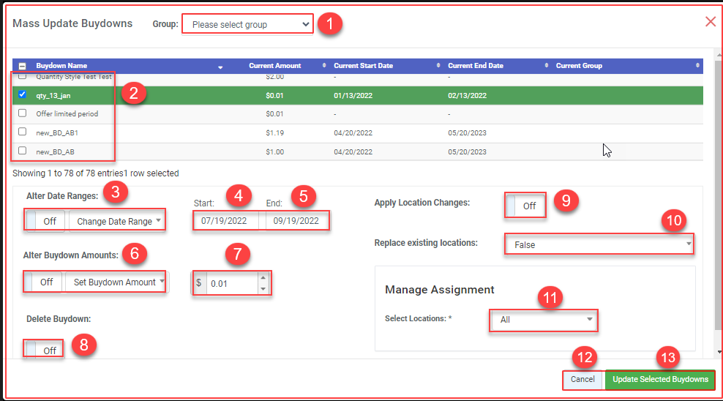Click the dialog vertical scrollbar

(x=719, y=194)
